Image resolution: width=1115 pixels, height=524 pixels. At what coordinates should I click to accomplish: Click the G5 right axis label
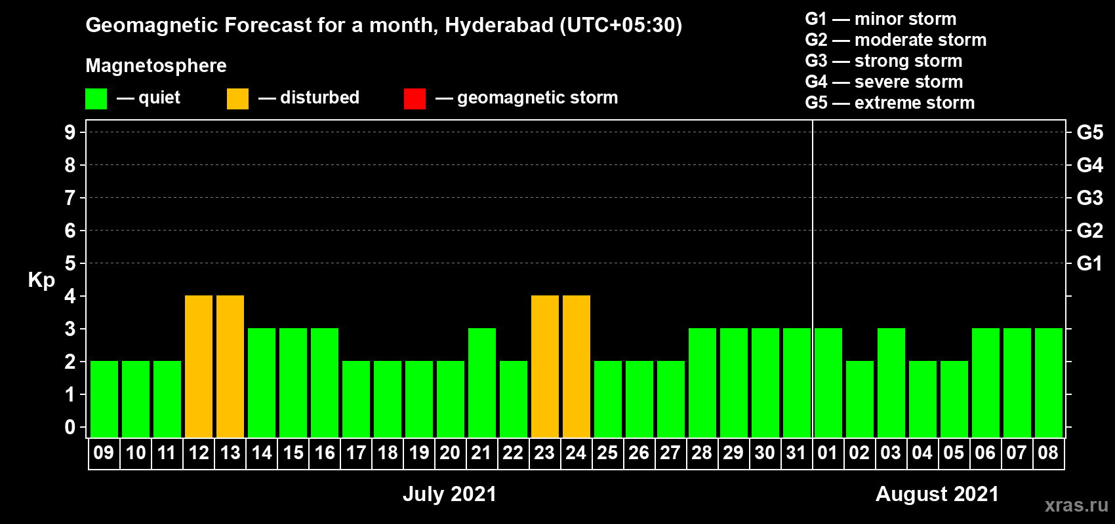pyautogui.click(x=1089, y=132)
